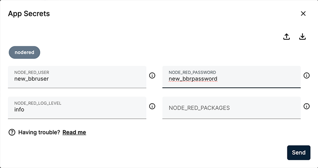The height and width of the screenshot is (168, 318).
Task: Click the NODE_RED_PASSWORD field label
Action: tap(192, 73)
